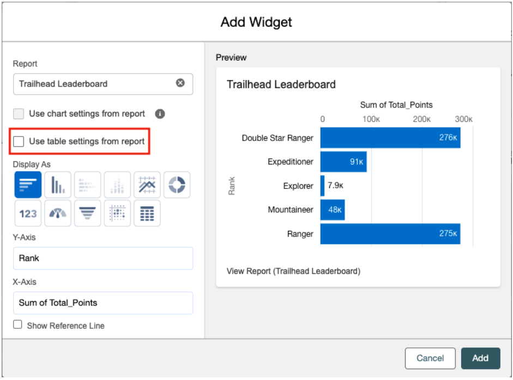513x380 pixels.
Task: Display widget as Lightning table
Action: pos(147,213)
